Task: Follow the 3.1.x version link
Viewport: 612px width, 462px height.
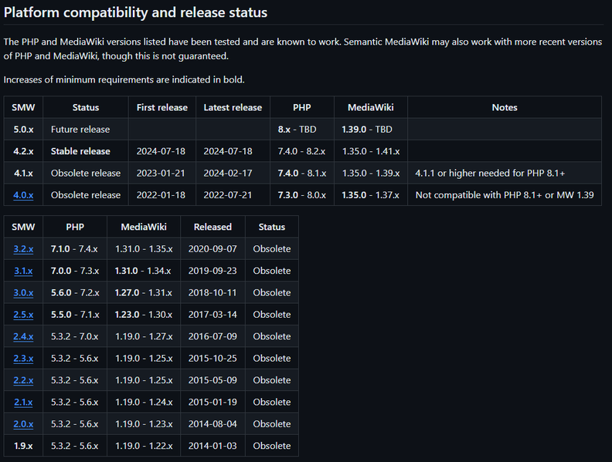Action: 23,271
